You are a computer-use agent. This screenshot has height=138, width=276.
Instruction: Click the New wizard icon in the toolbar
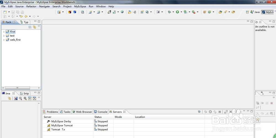click(5, 12)
